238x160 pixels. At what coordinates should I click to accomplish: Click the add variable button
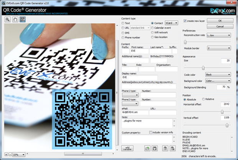(x=127, y=148)
